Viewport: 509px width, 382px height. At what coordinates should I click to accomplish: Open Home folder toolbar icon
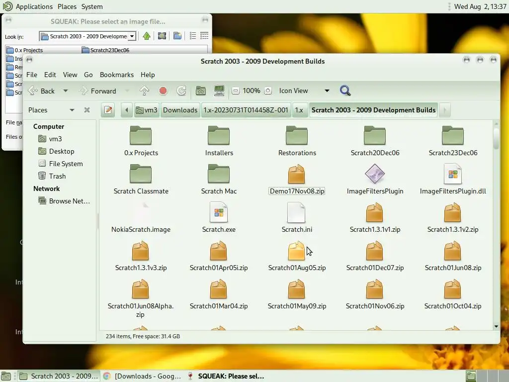pos(201,91)
